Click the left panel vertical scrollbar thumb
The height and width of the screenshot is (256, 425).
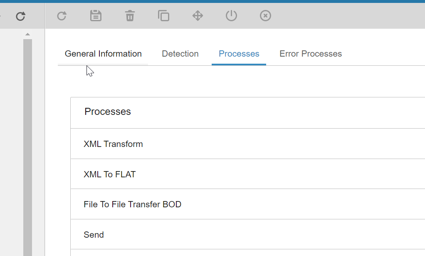(27, 146)
